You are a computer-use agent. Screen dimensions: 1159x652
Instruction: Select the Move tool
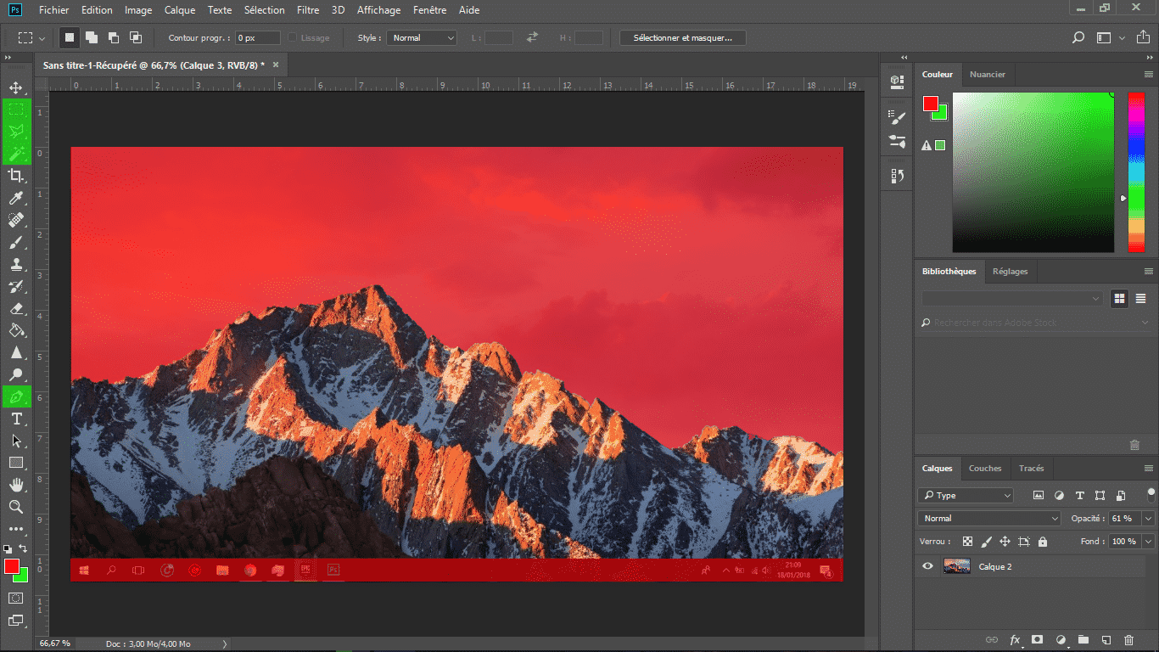point(16,87)
